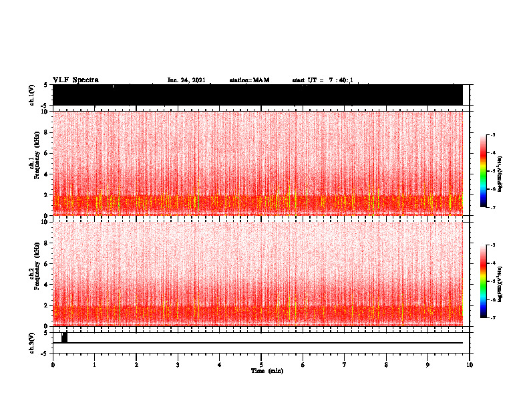The image size is (529, 409).
Task: Click the ch.2 spectrogram colorbar
Action: click(483, 281)
